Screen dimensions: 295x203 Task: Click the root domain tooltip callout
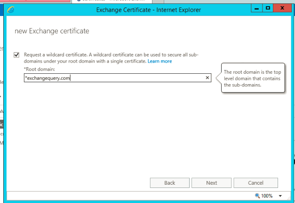252,78
